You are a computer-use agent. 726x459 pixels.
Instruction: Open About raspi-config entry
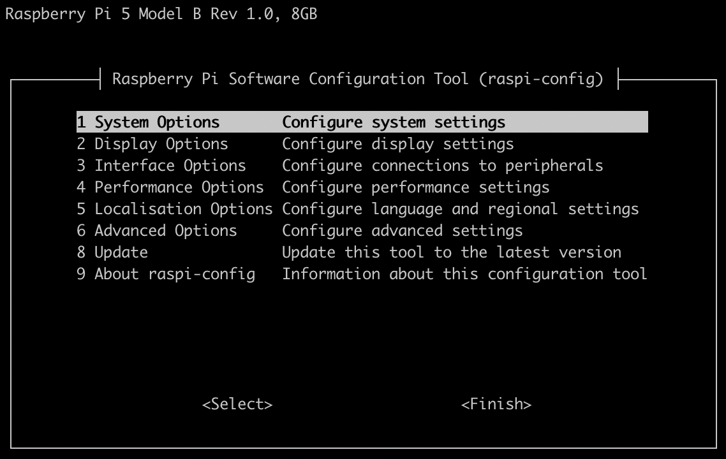coord(166,274)
